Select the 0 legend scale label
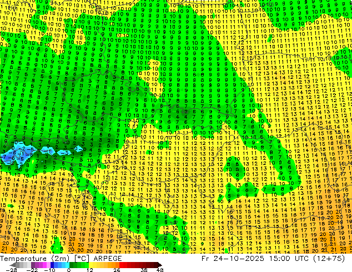Screen dimensions: 352x272 pos(69,270)
